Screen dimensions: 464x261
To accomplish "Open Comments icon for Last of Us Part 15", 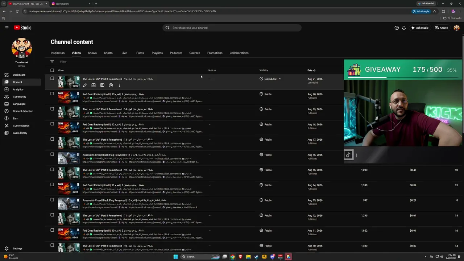I will click(x=102, y=86).
